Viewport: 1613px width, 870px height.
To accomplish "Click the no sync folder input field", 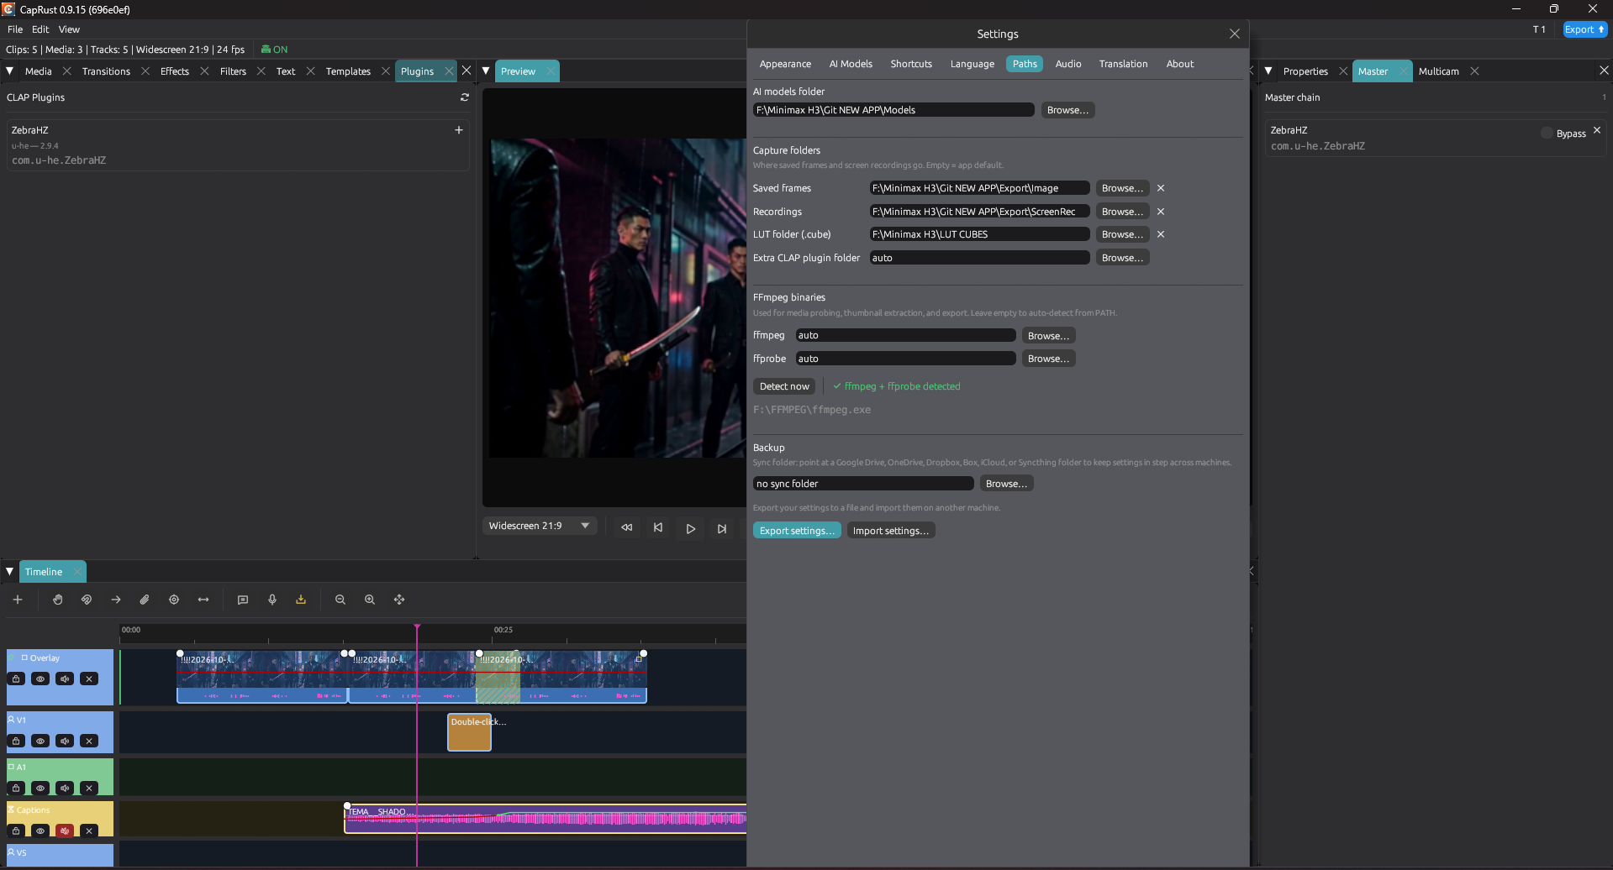I will [x=863, y=484].
